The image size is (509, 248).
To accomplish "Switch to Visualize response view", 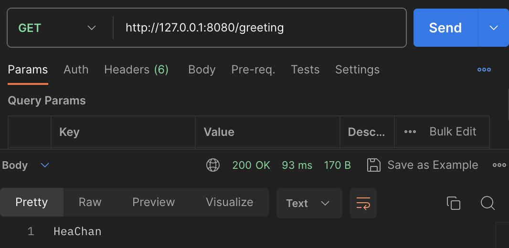I will (x=229, y=202).
